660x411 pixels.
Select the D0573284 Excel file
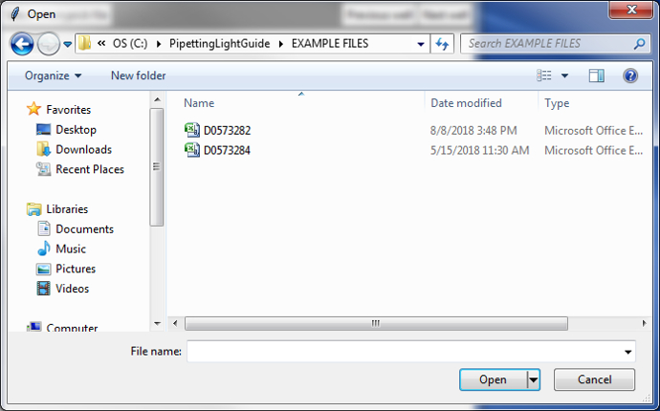coord(217,150)
